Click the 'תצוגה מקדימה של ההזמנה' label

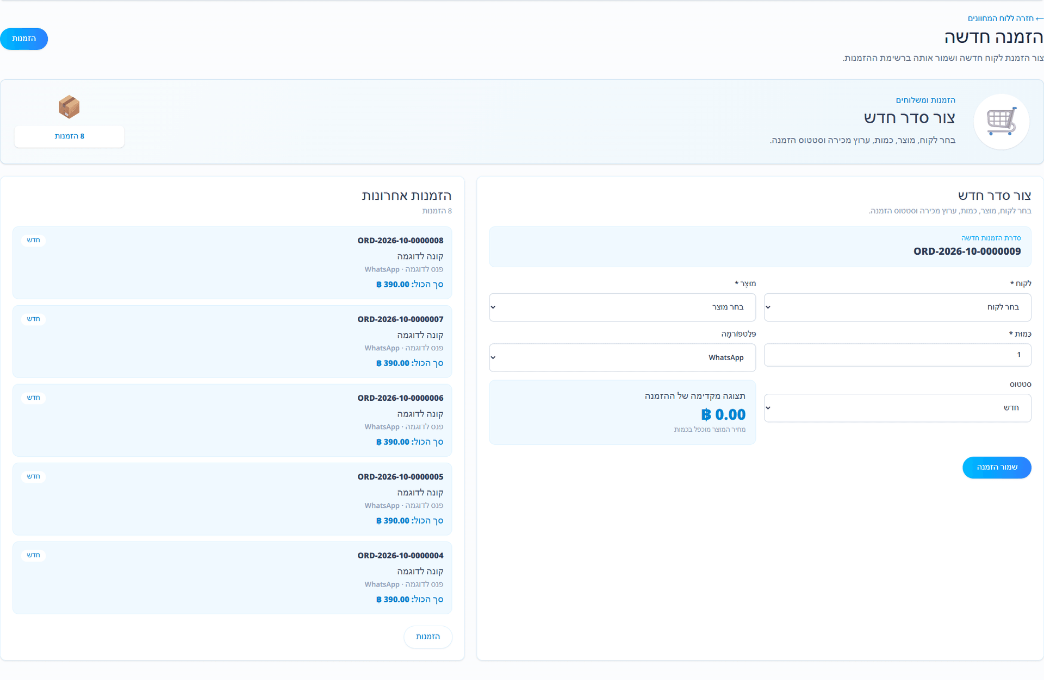tap(695, 396)
